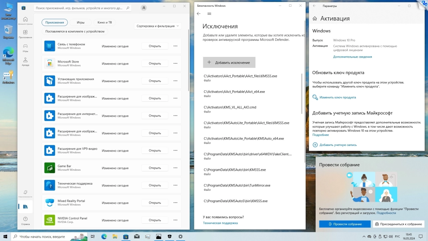Click the Связь с телефоном app icon
This screenshot has width=428, height=241.
coord(49,46)
